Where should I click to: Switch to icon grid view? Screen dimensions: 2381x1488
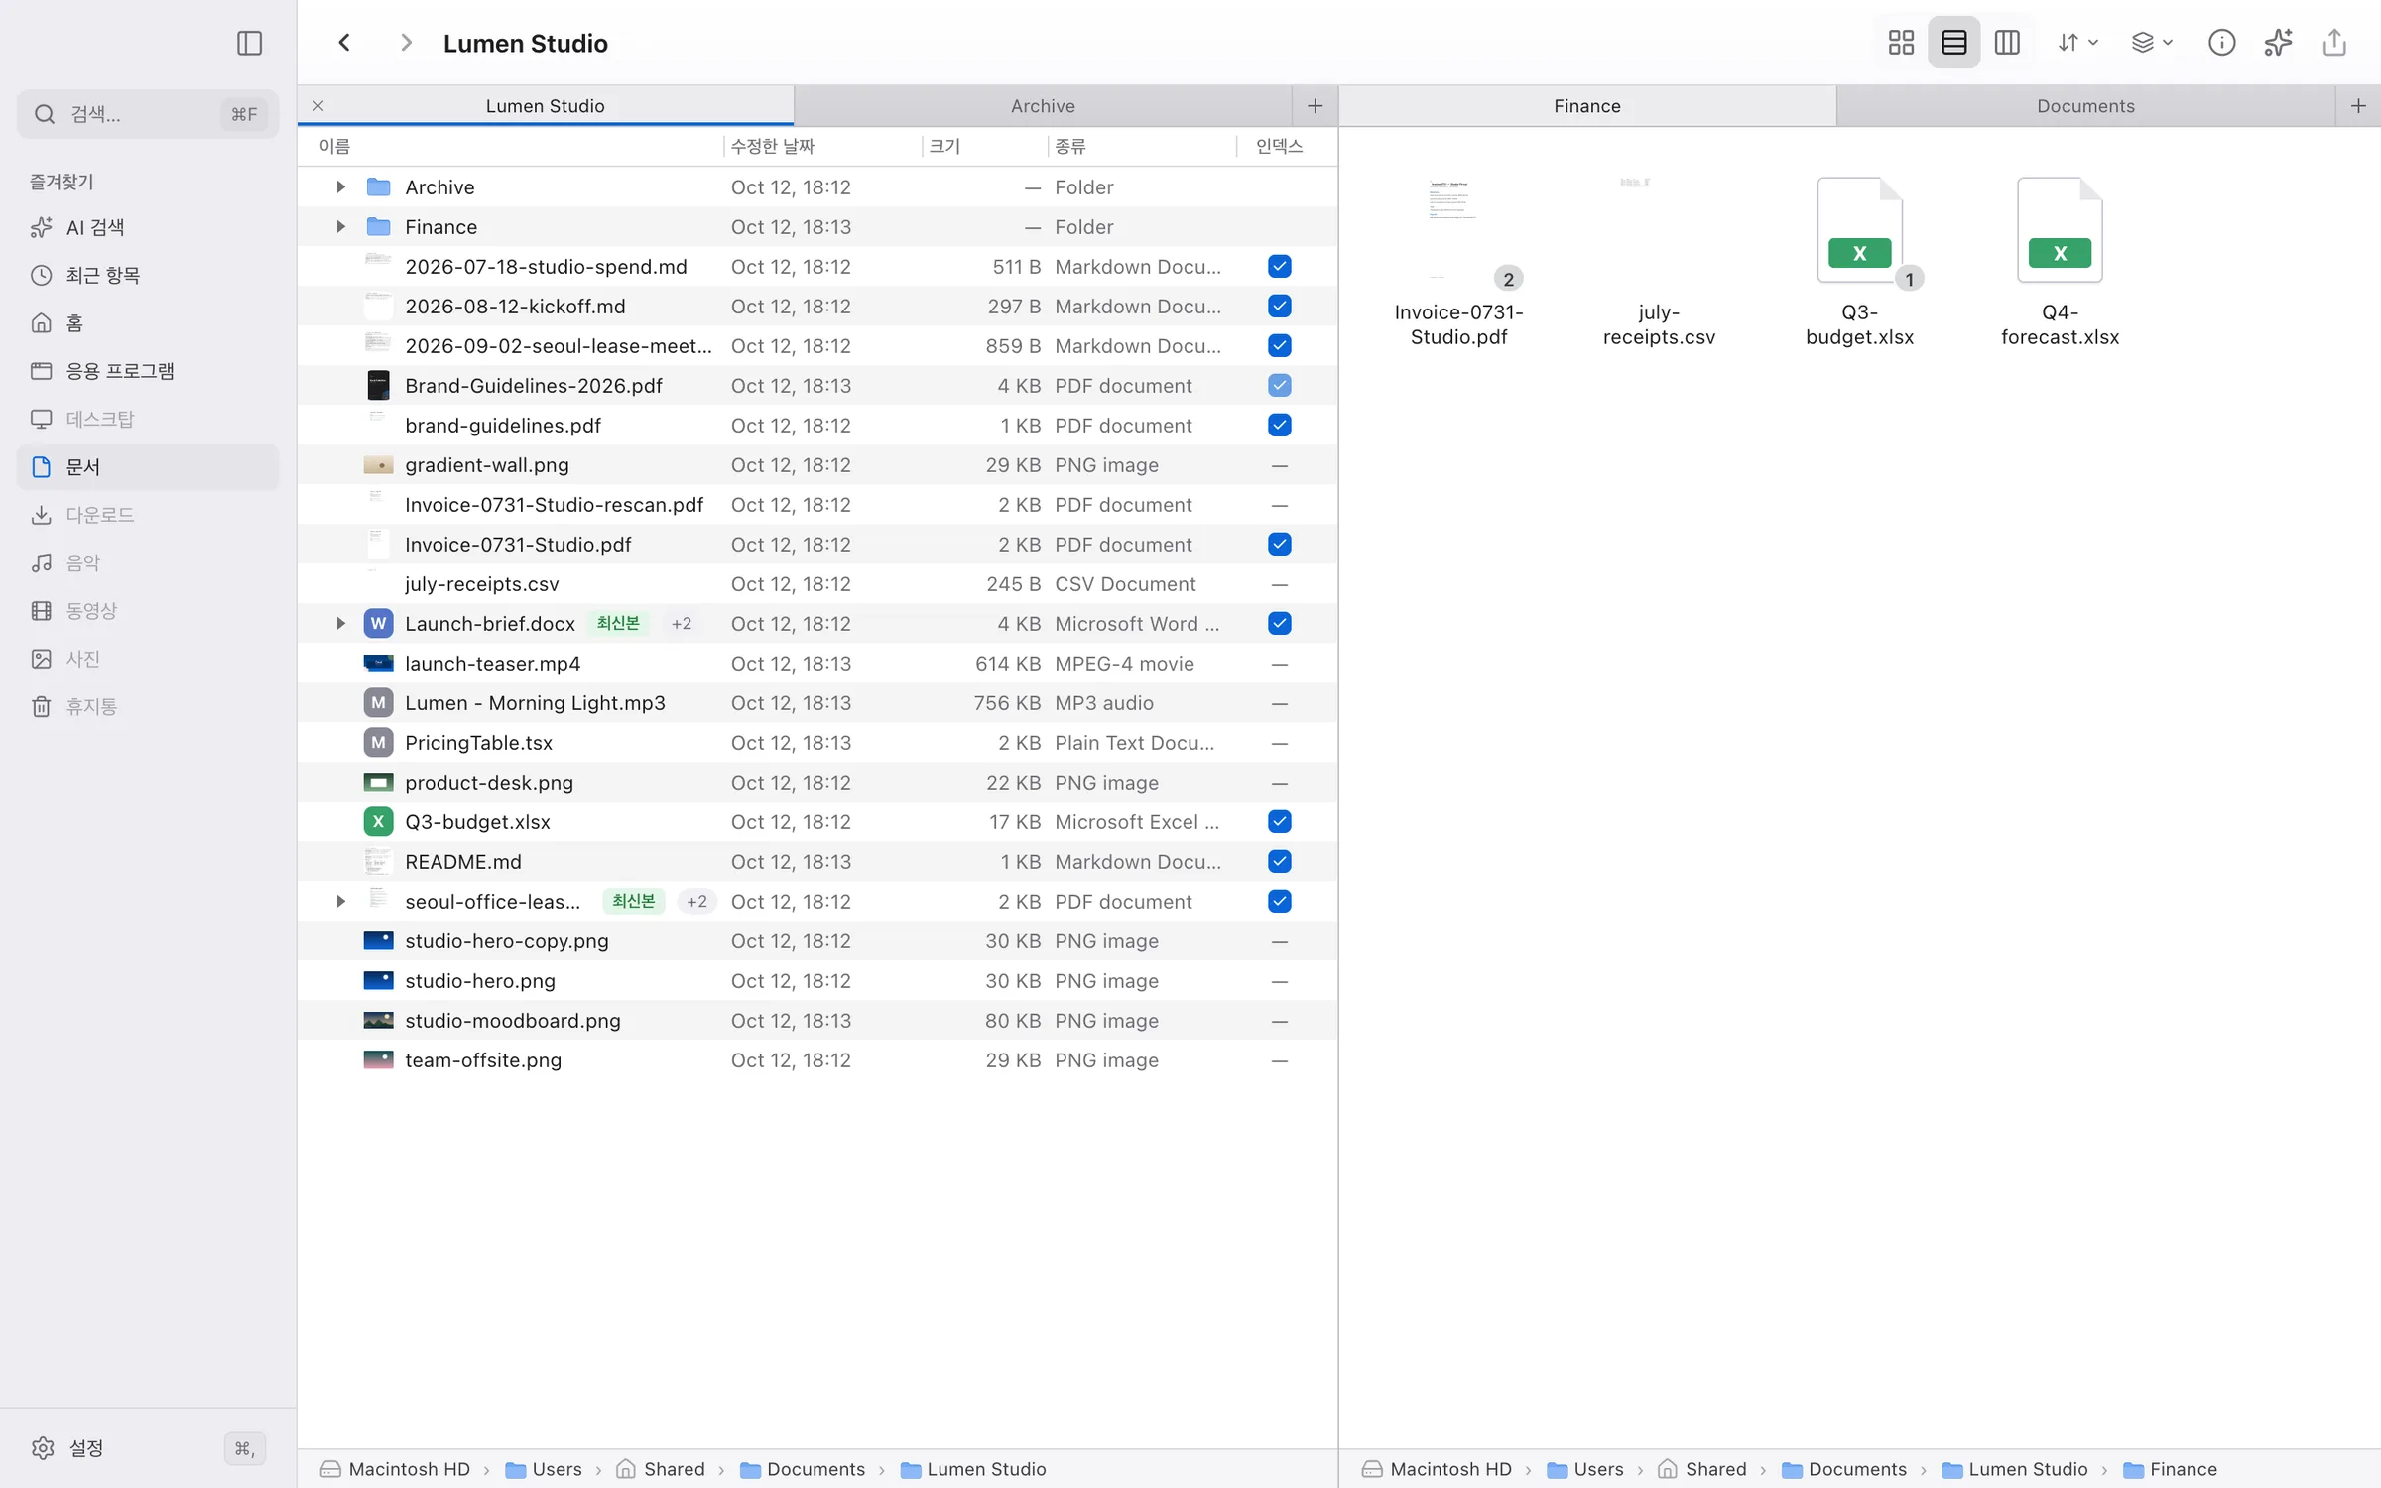(x=1901, y=43)
